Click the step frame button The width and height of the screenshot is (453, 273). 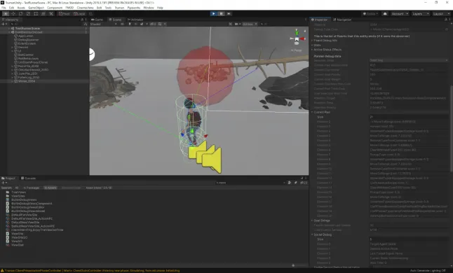click(x=229, y=13)
